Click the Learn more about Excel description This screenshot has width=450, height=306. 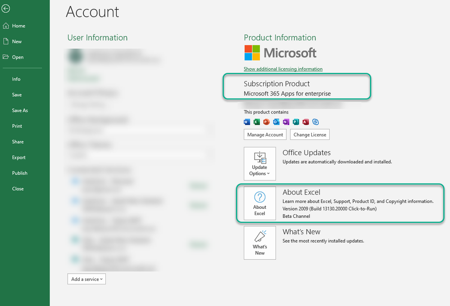click(x=358, y=201)
